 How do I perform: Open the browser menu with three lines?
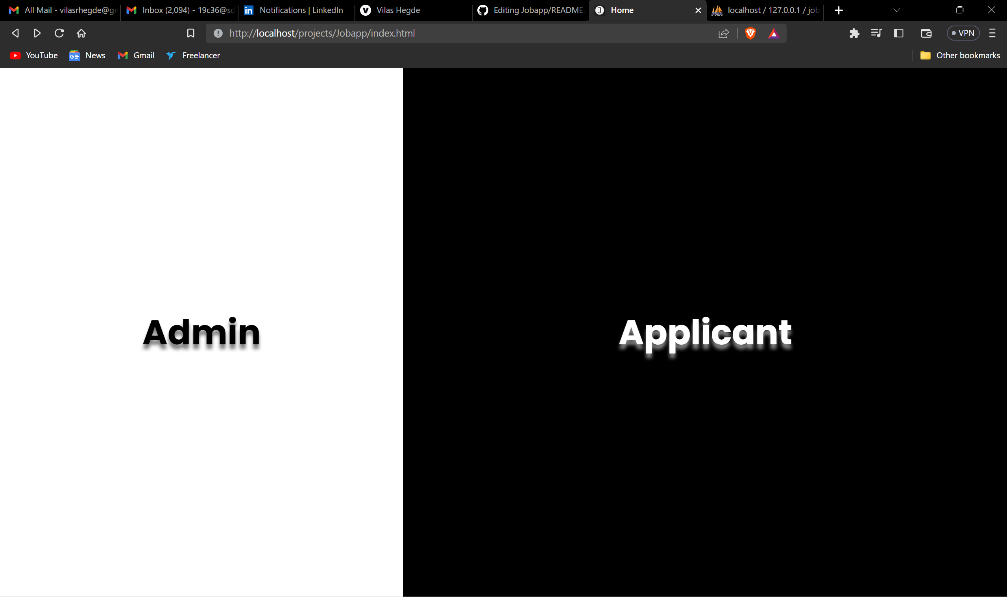(x=992, y=33)
